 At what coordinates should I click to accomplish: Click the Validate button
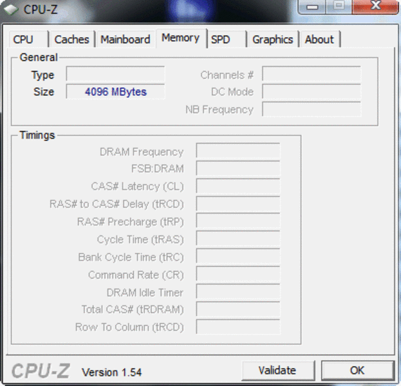pyautogui.click(x=277, y=370)
